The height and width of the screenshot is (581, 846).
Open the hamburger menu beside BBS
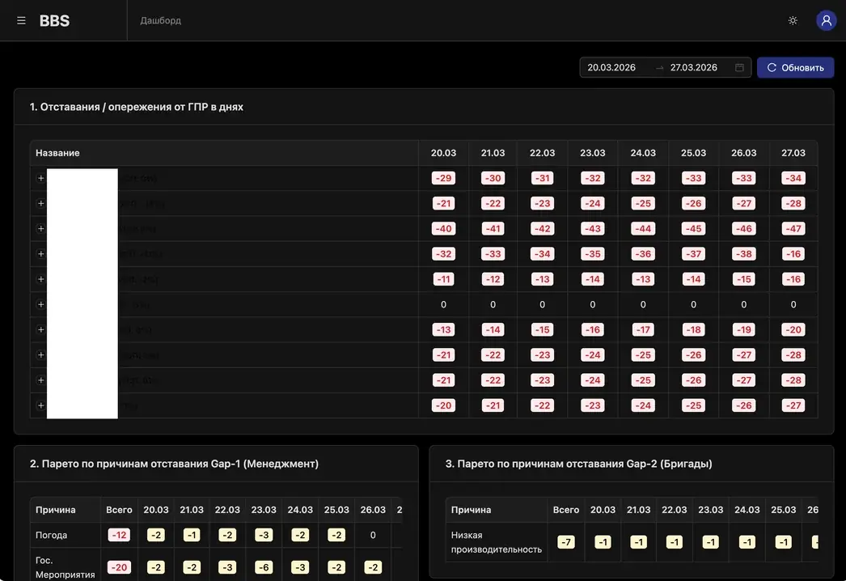coord(21,20)
